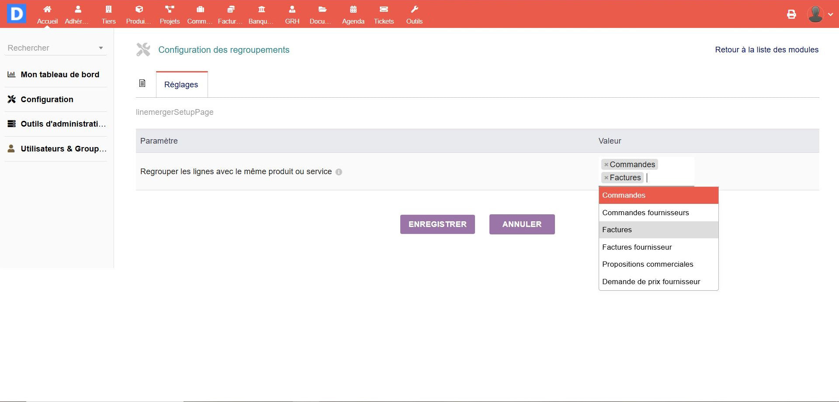839x402 pixels.
Task: Click the info tooltip icon beside parameter
Action: (339, 172)
